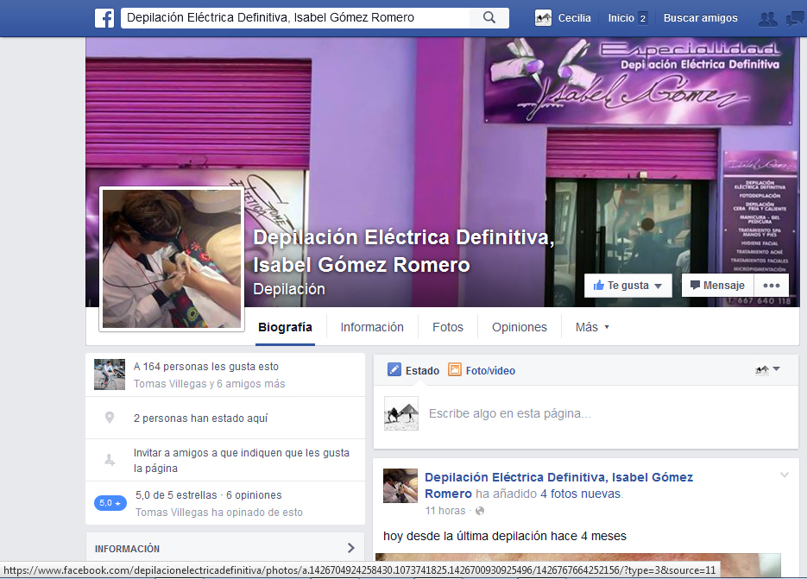Image resolution: width=807 pixels, height=579 pixels.
Task: Open the three-dots more actions button
Action: [772, 286]
